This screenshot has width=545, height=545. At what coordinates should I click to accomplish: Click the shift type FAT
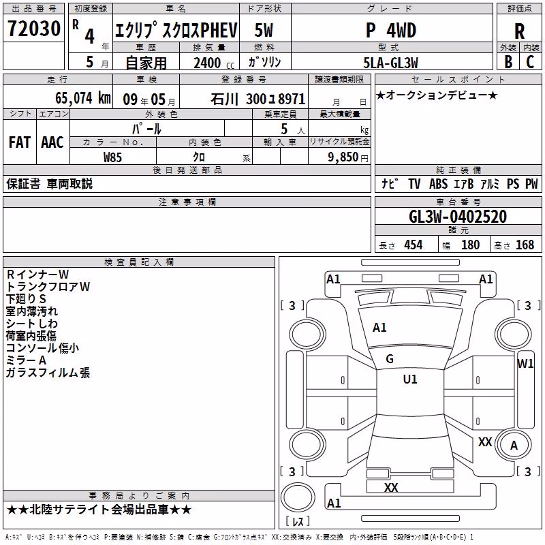pos(20,142)
